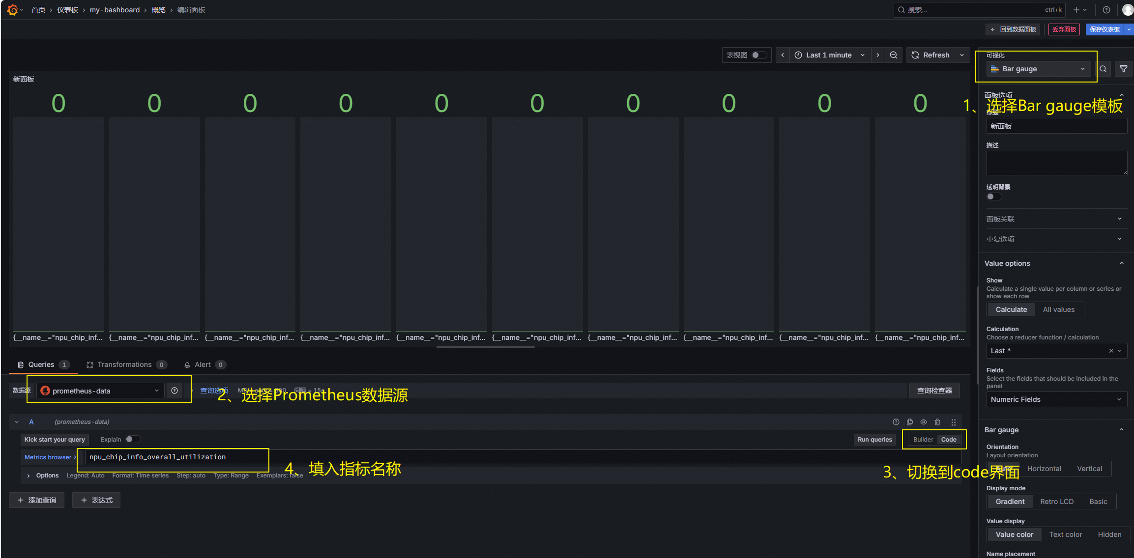
Task: Delete query A with trash icon
Action: [937, 422]
